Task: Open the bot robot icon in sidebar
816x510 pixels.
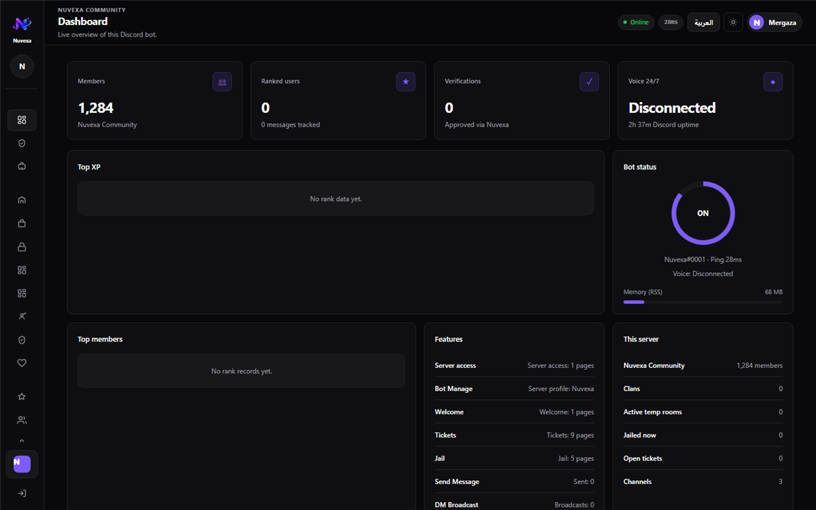Action: tap(22, 166)
